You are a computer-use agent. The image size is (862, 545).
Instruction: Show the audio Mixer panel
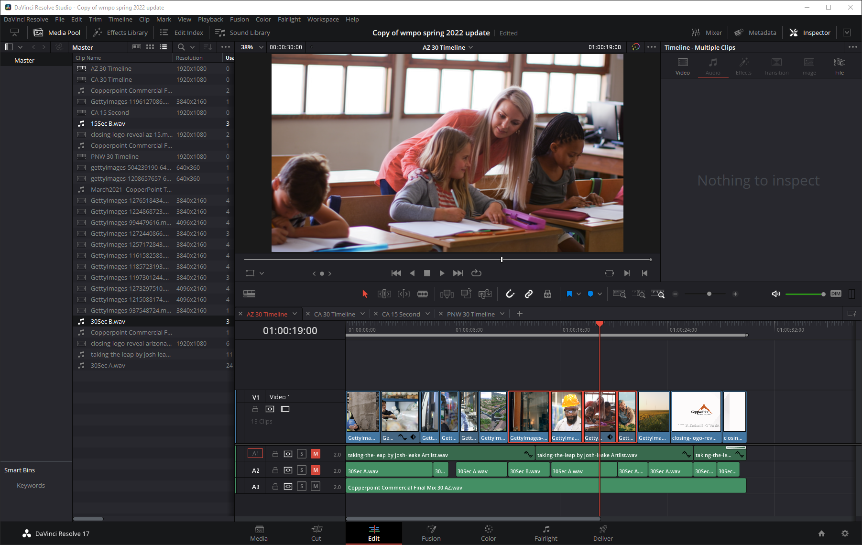tap(706, 33)
